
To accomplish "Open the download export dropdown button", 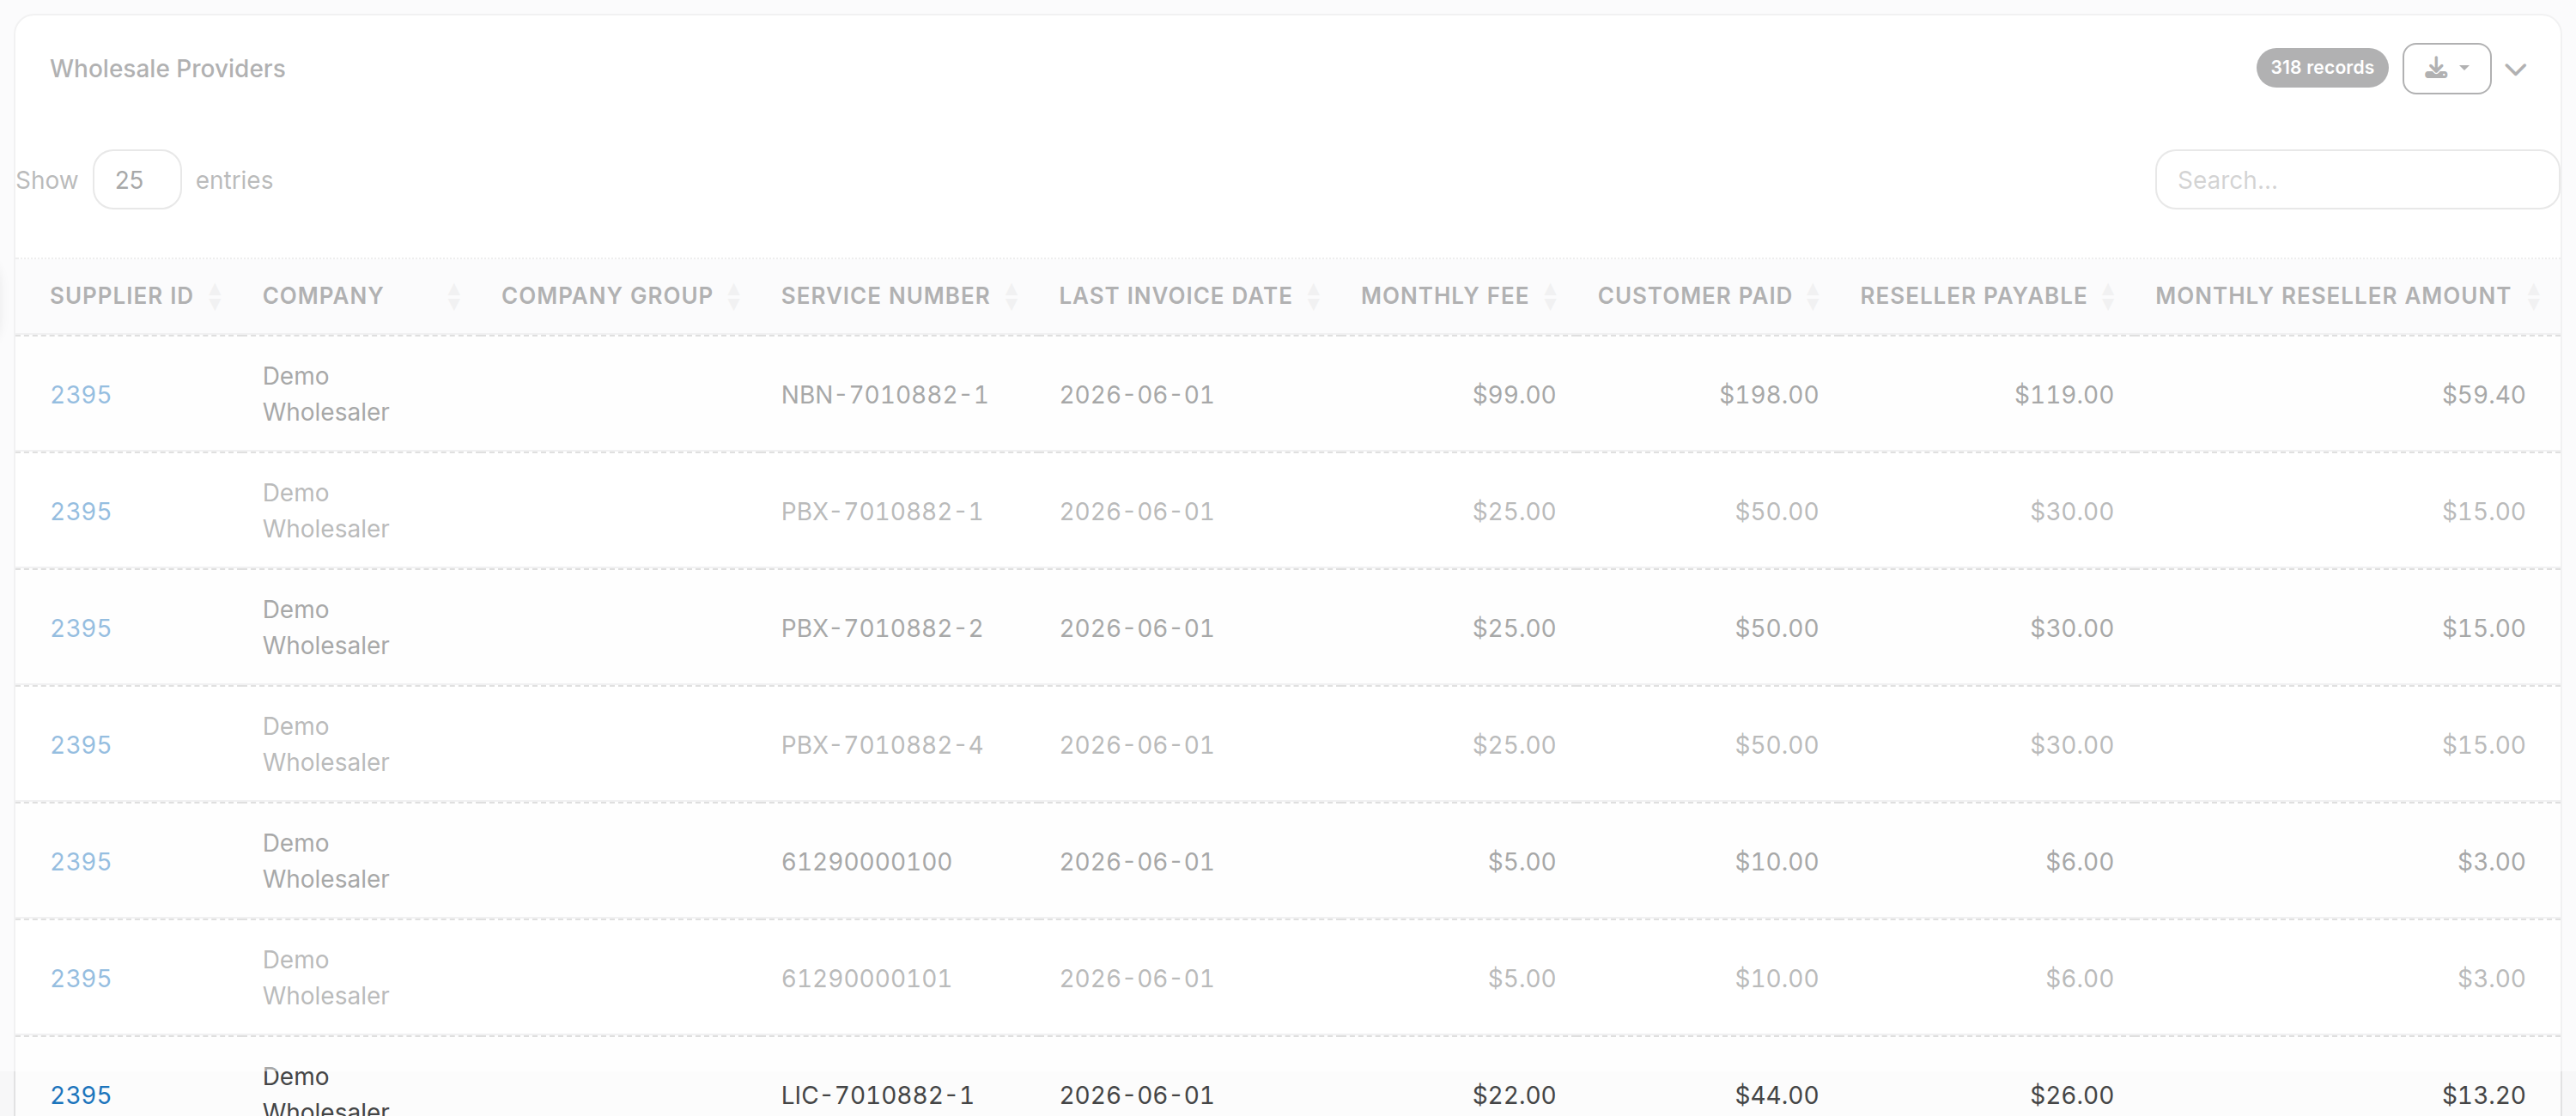I will [x=2446, y=68].
